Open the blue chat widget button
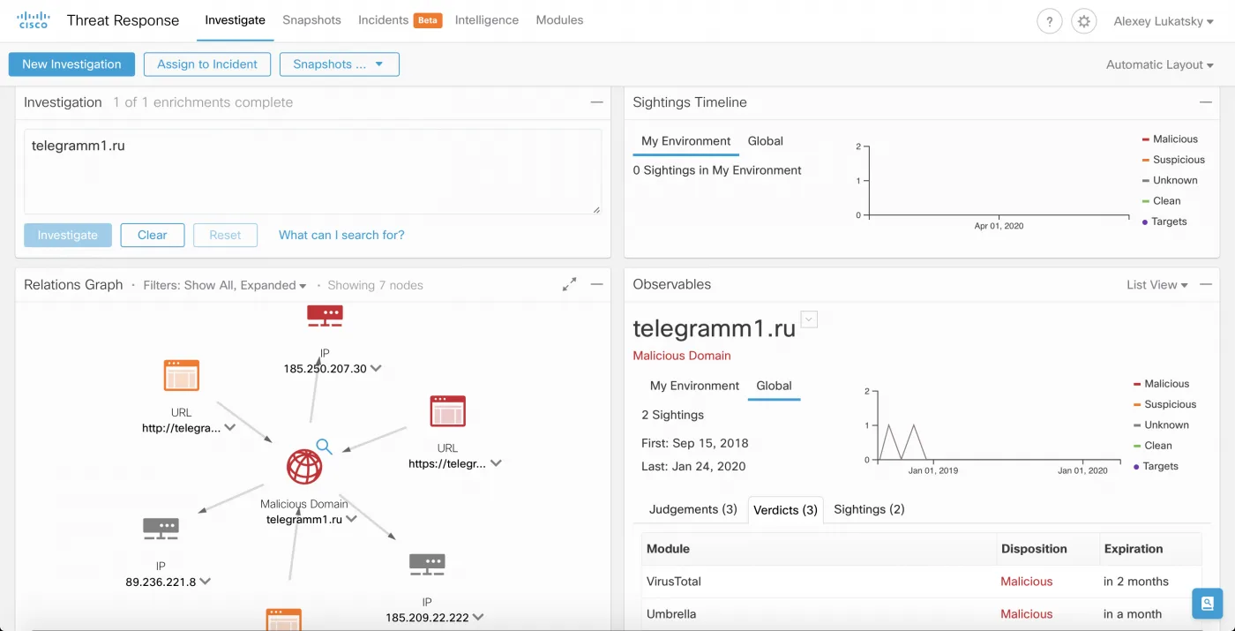 [x=1207, y=604]
